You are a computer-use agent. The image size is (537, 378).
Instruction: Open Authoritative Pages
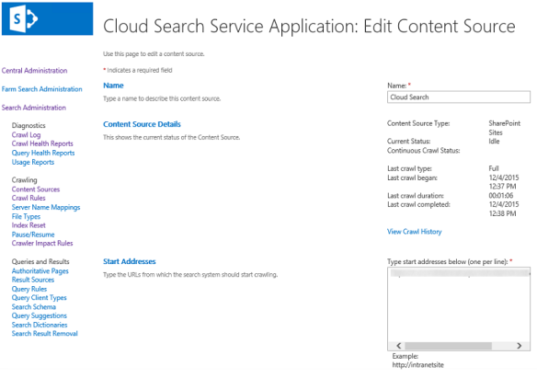tap(40, 271)
